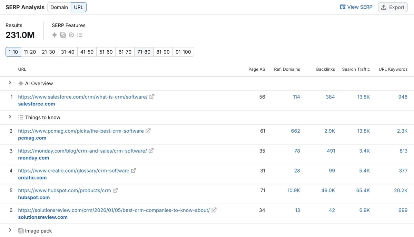Click the salesforce.com domain name
The image size is (414, 237).
click(37, 104)
